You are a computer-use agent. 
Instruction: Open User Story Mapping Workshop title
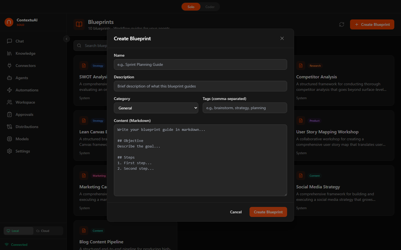click(x=327, y=132)
